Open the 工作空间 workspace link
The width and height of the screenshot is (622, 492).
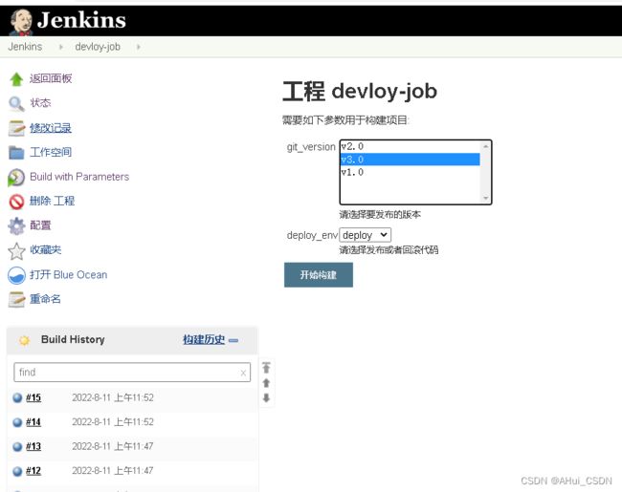51,152
